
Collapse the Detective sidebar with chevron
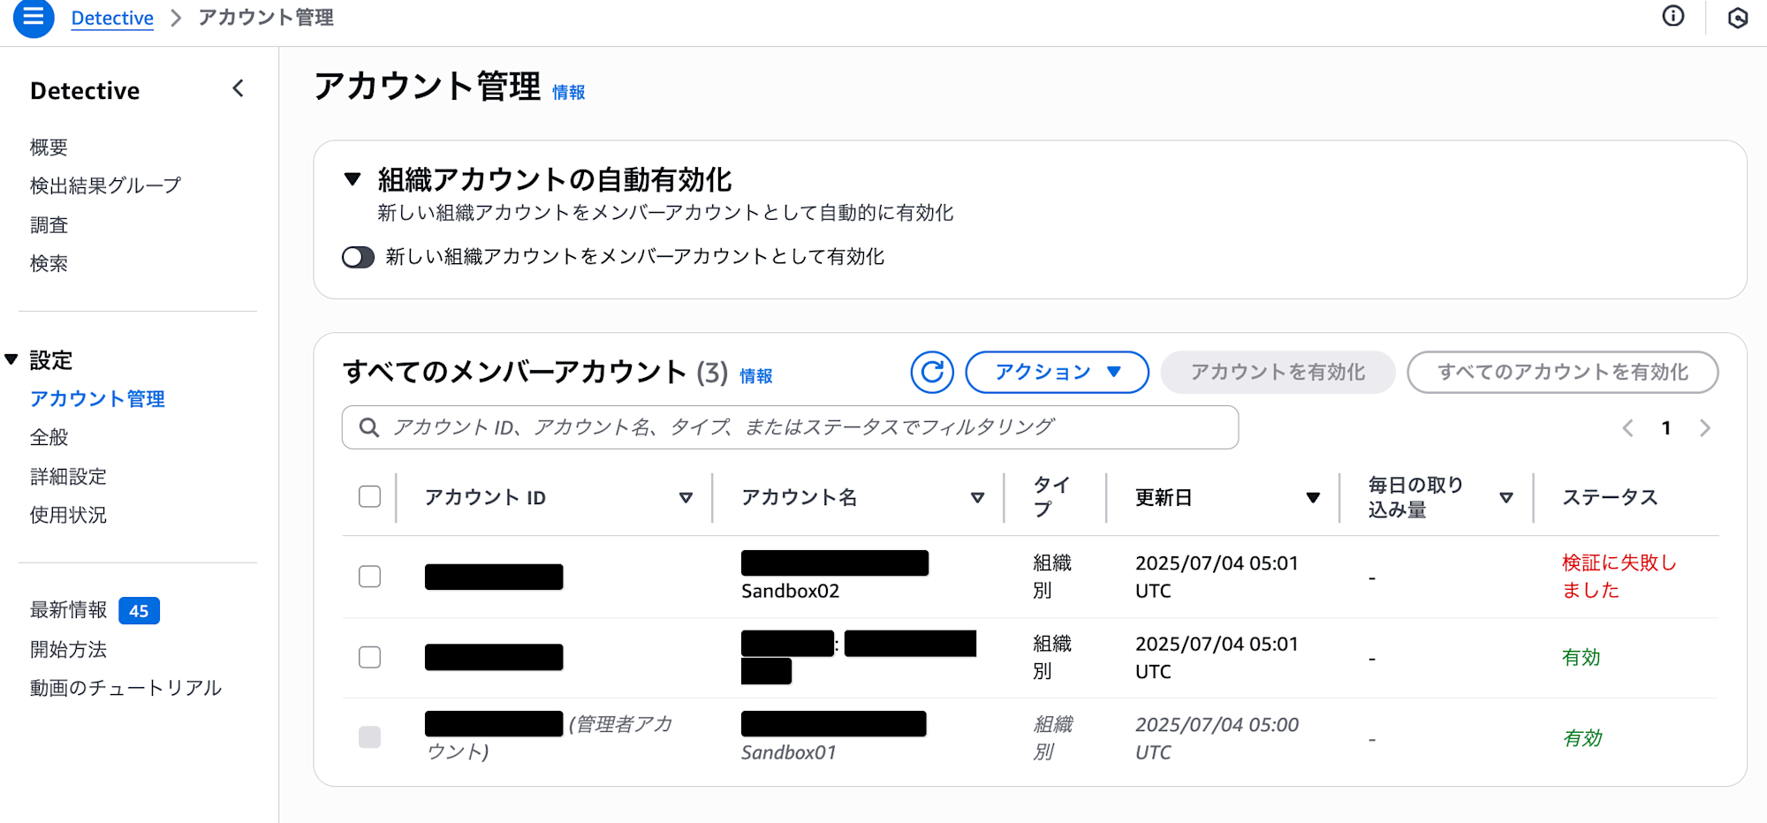(x=238, y=88)
